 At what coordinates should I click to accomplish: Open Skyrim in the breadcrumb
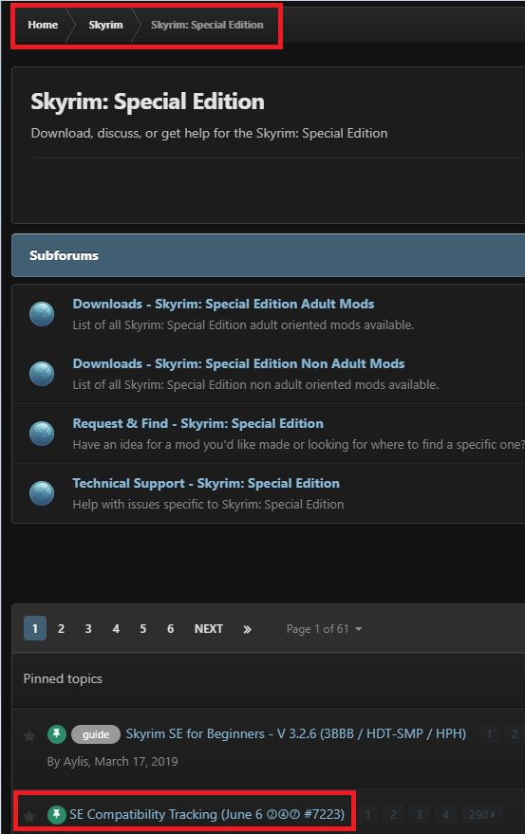(x=105, y=25)
